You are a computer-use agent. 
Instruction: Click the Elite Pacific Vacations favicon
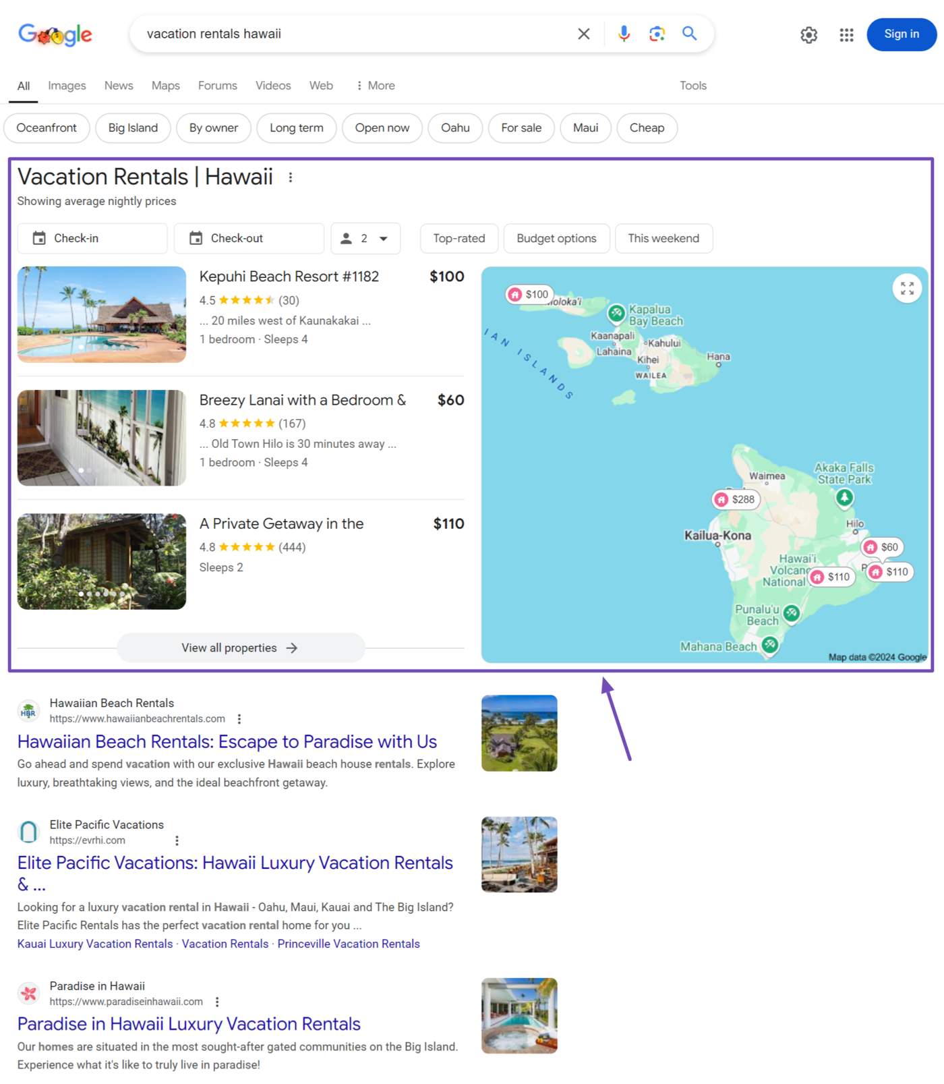click(28, 832)
